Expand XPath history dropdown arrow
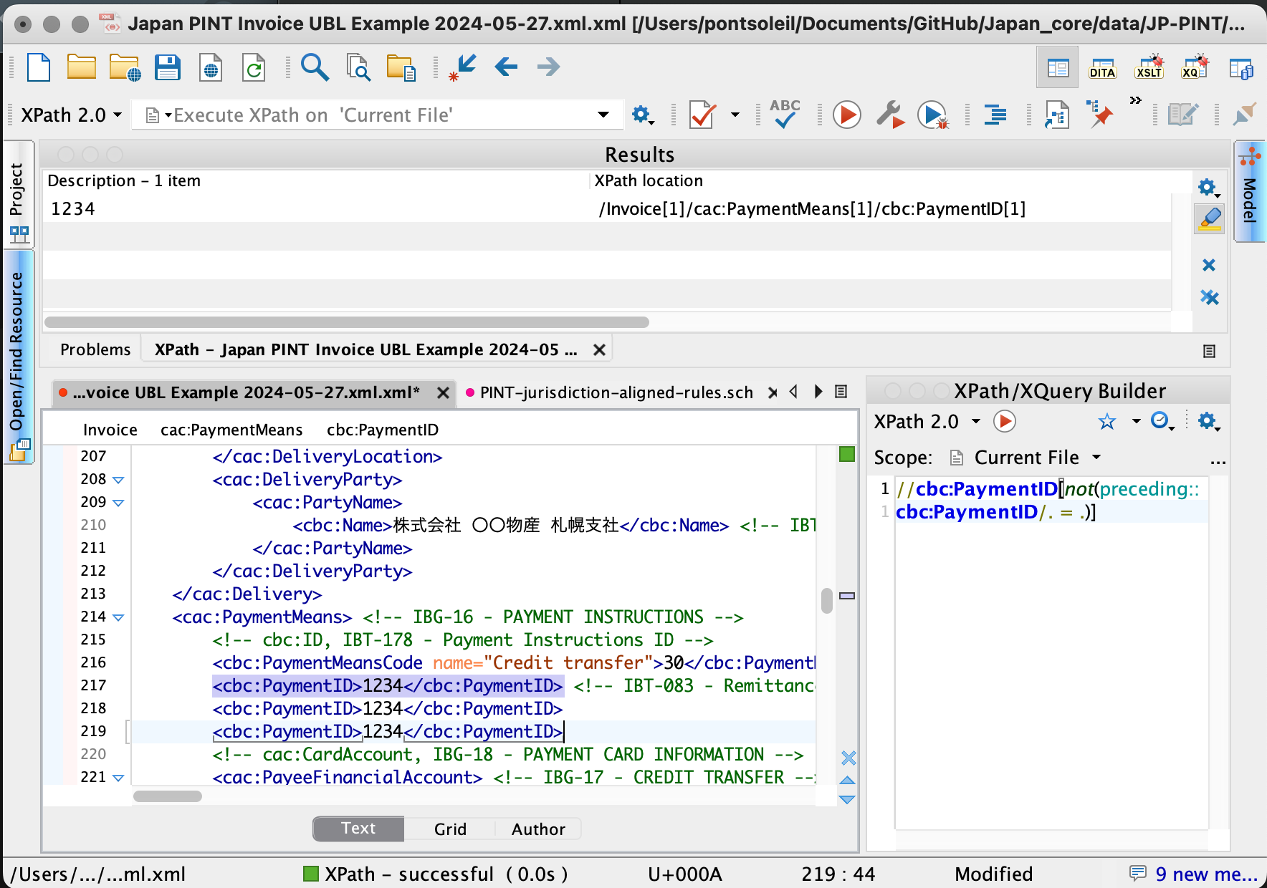Image resolution: width=1267 pixels, height=888 pixels. click(x=603, y=115)
